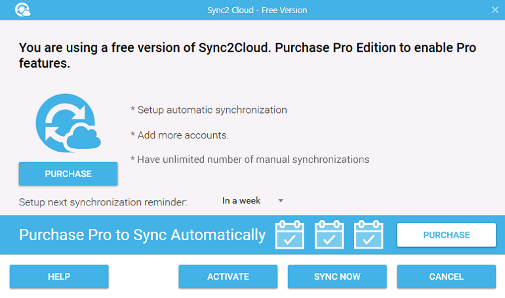Open HELP
This screenshot has height=298, width=505.
[x=59, y=276]
